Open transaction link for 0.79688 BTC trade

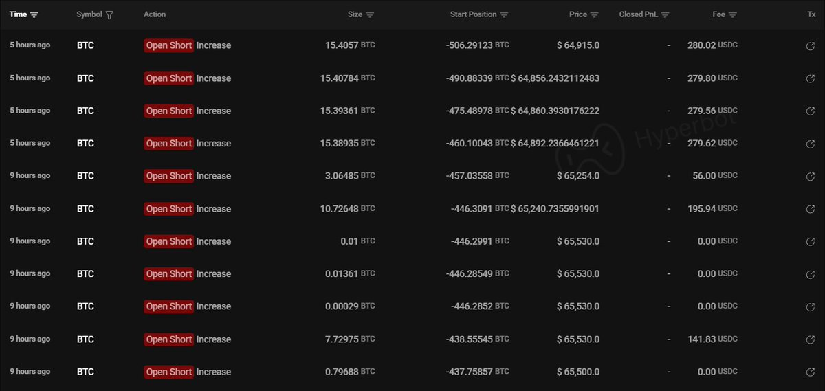[x=811, y=372]
